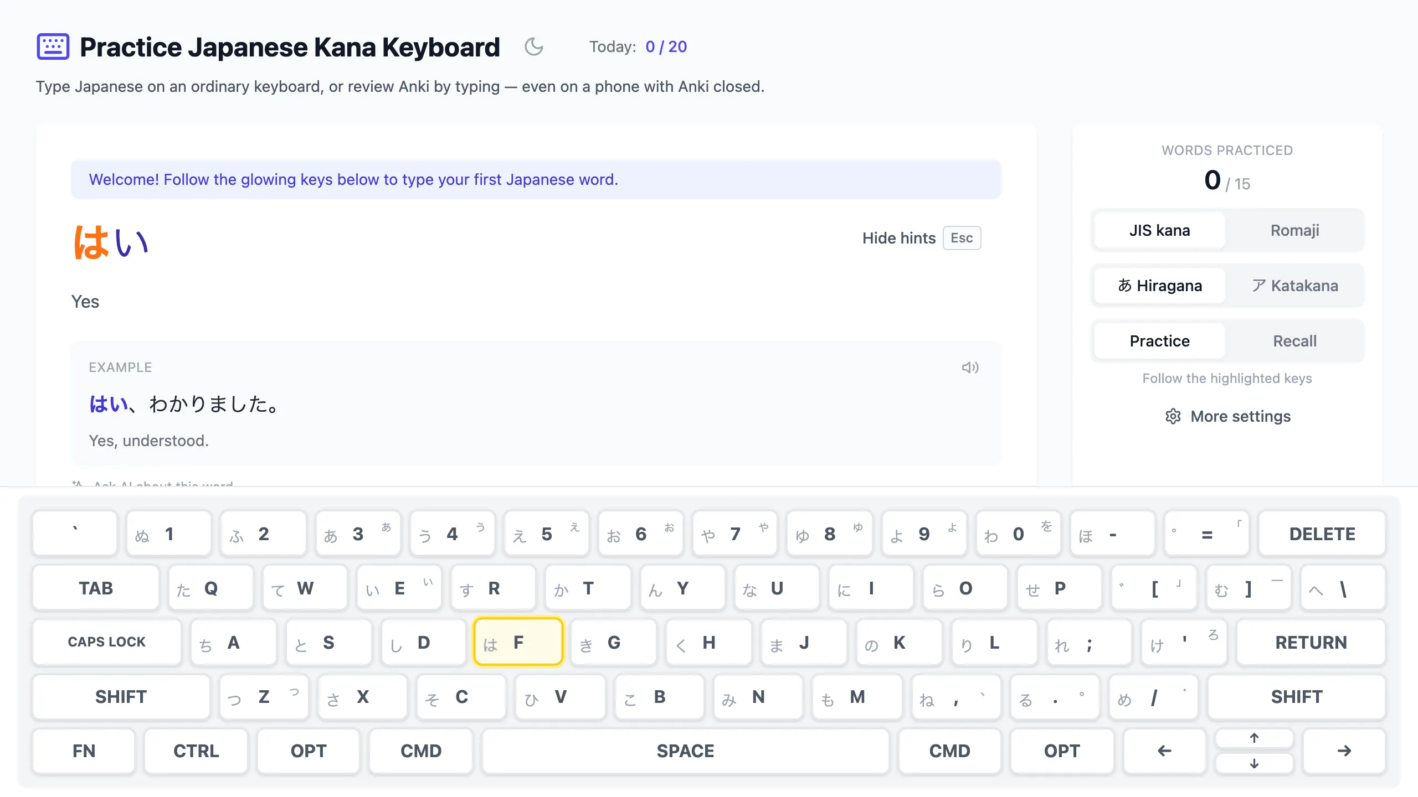Click the minus key (ほ)
The image size is (1418, 797).
(1112, 534)
